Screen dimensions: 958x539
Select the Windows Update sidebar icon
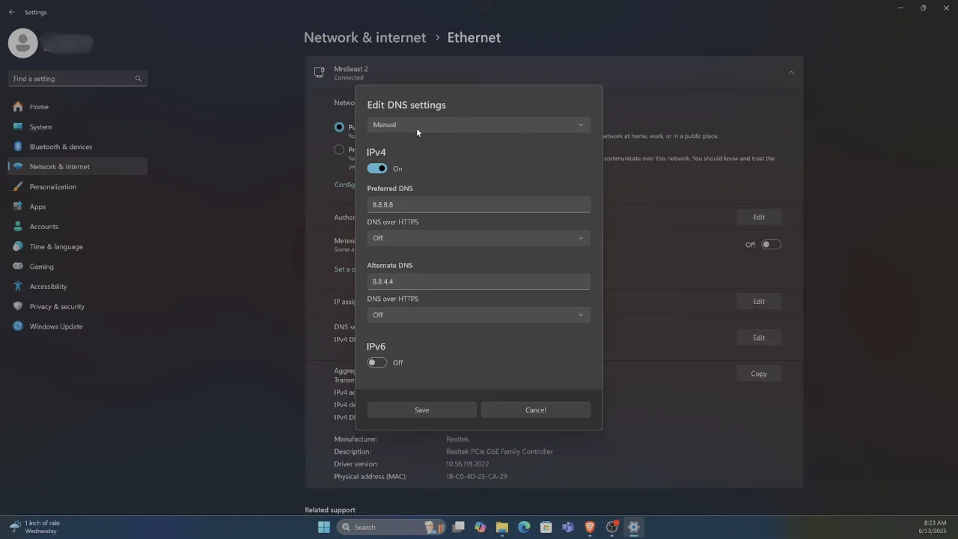[18, 326]
